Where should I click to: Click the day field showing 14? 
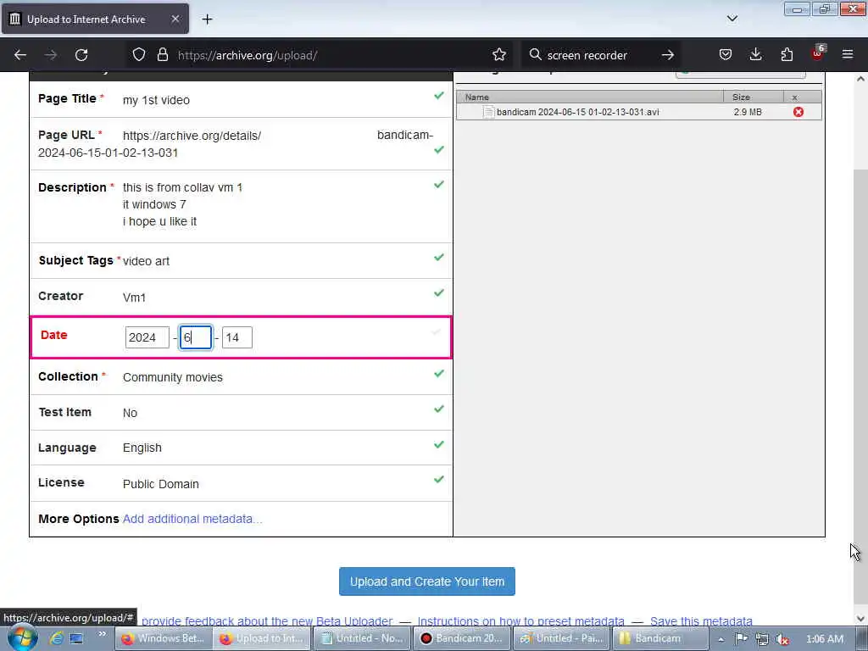tap(237, 337)
